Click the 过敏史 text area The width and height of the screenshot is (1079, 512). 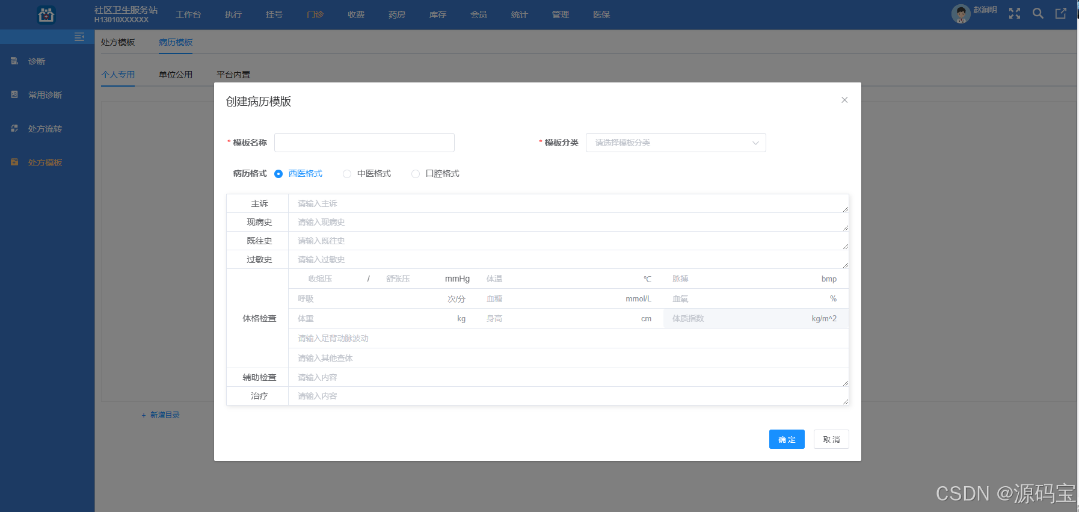click(x=568, y=259)
